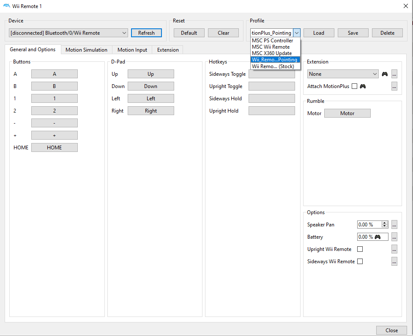Enable the Attach MotionPlus checkbox
The image size is (413, 336).
pos(354,86)
